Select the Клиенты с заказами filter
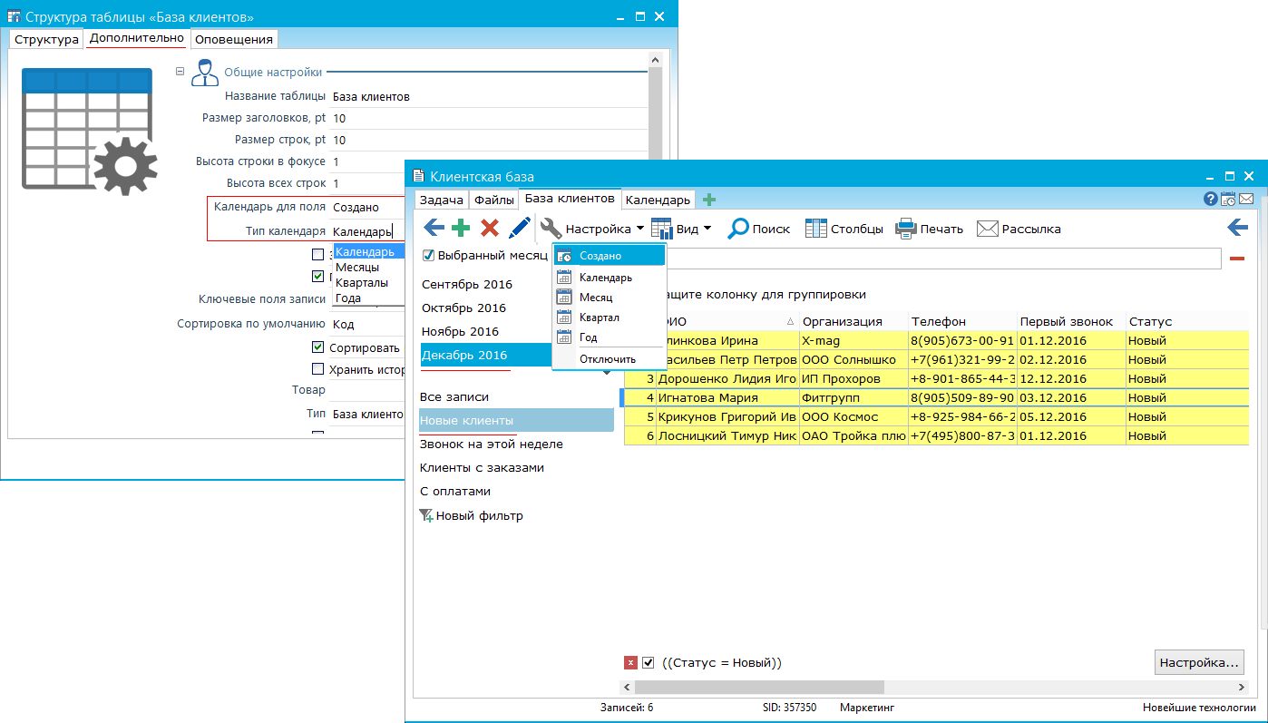The width and height of the screenshot is (1268, 723). pos(482,467)
